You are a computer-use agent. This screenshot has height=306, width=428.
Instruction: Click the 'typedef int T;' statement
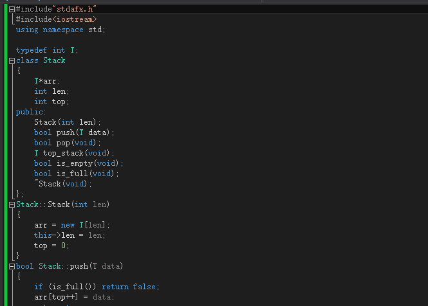[47, 50]
